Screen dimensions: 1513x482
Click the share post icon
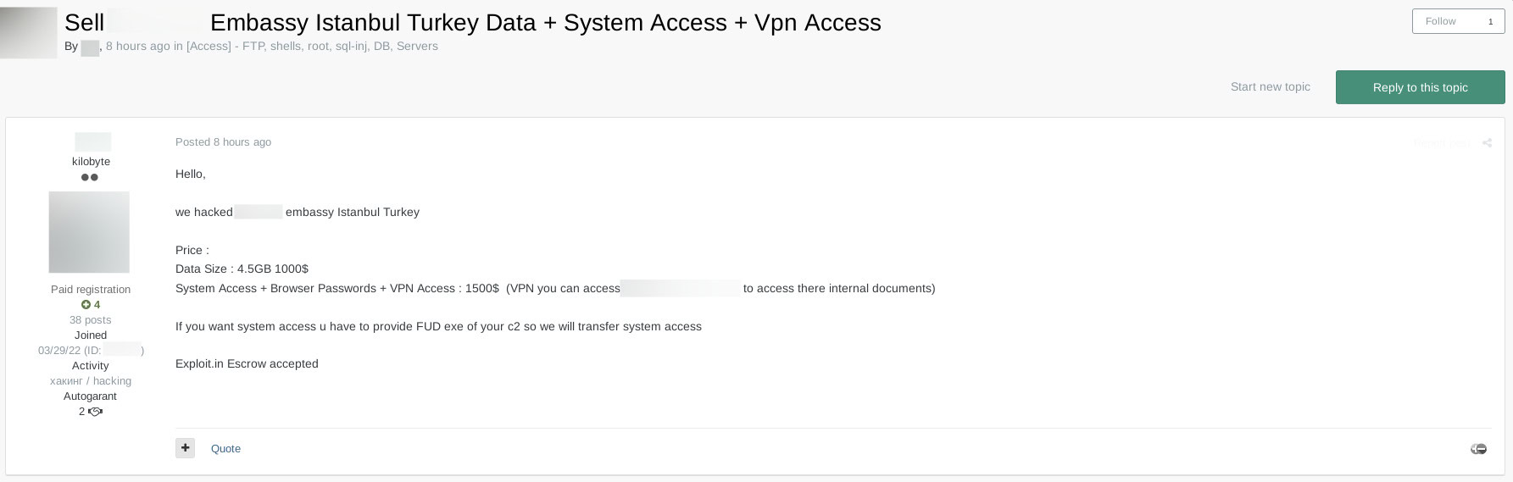(x=1487, y=143)
